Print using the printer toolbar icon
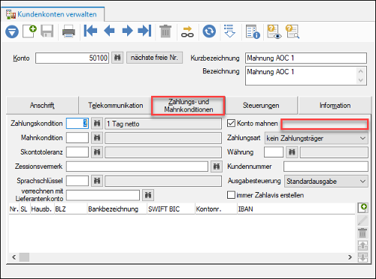376x279 pixels. click(x=68, y=31)
